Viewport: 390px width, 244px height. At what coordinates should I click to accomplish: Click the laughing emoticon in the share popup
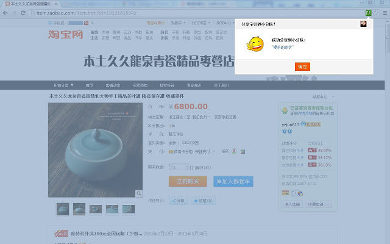tap(255, 44)
